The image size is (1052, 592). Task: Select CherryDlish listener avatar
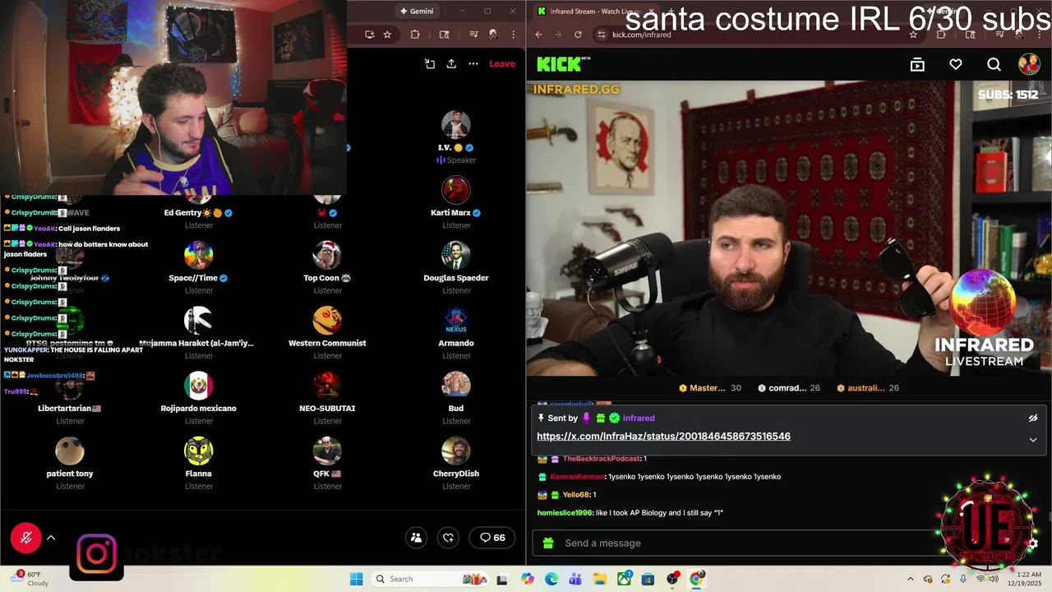(456, 451)
